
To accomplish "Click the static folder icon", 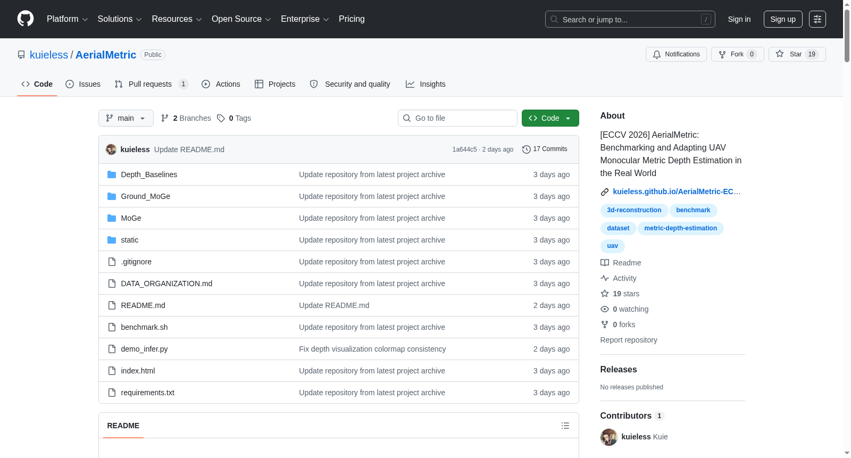I will click(x=112, y=240).
